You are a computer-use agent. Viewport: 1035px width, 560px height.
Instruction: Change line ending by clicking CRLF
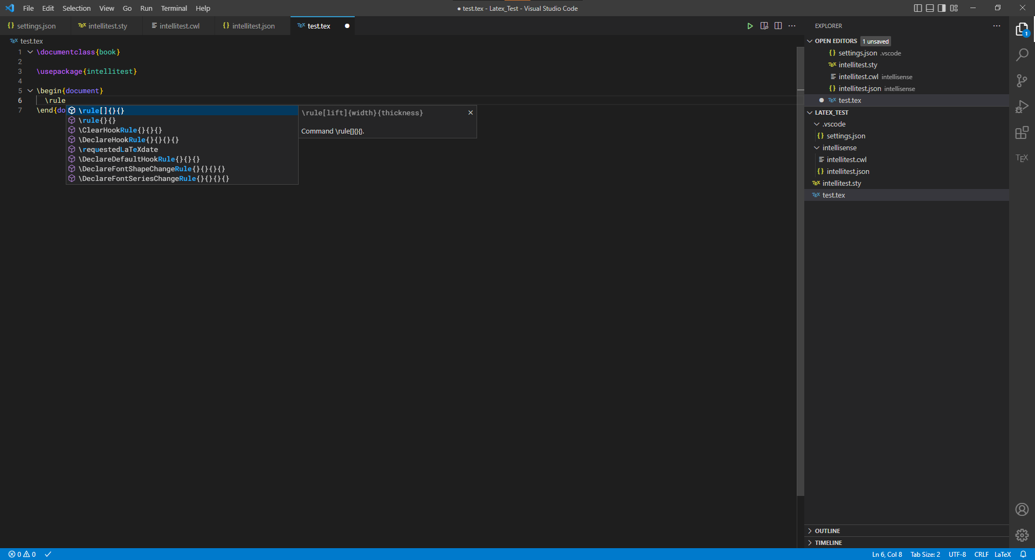pos(982,554)
